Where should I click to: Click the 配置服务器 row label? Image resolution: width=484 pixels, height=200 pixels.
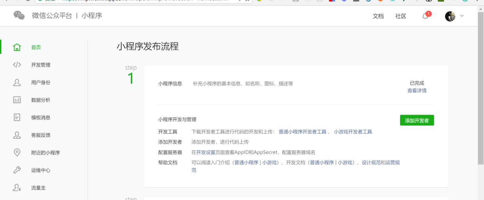[x=170, y=152]
